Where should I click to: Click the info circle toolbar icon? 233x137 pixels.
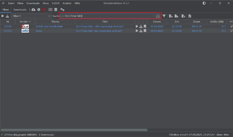[x=39, y=10]
